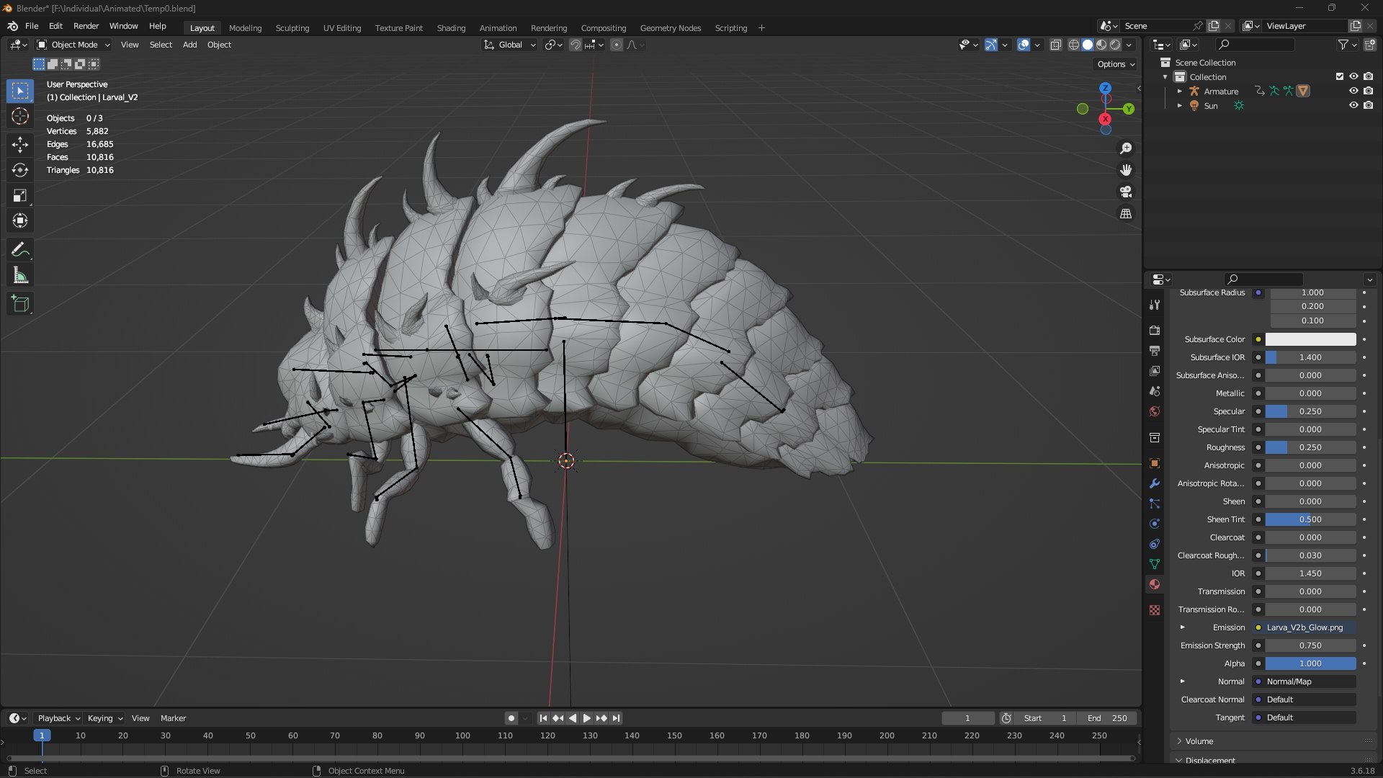This screenshot has height=778, width=1383.
Task: Choose the Measure tool
Action: [x=20, y=275]
